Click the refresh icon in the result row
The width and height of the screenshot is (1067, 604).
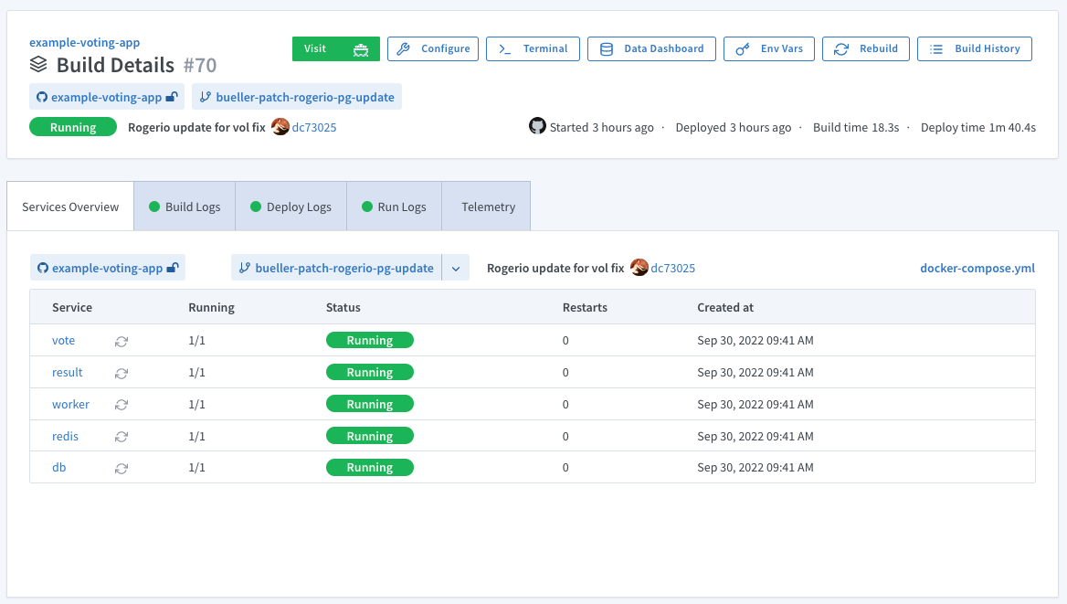click(x=121, y=373)
